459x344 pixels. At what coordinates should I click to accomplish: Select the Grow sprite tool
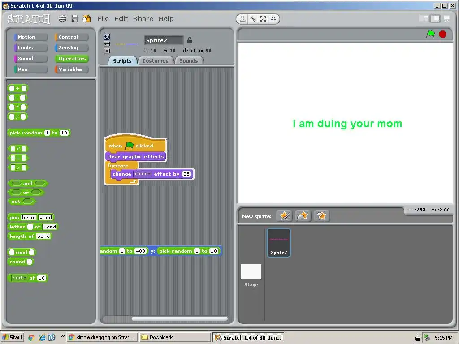point(263,19)
